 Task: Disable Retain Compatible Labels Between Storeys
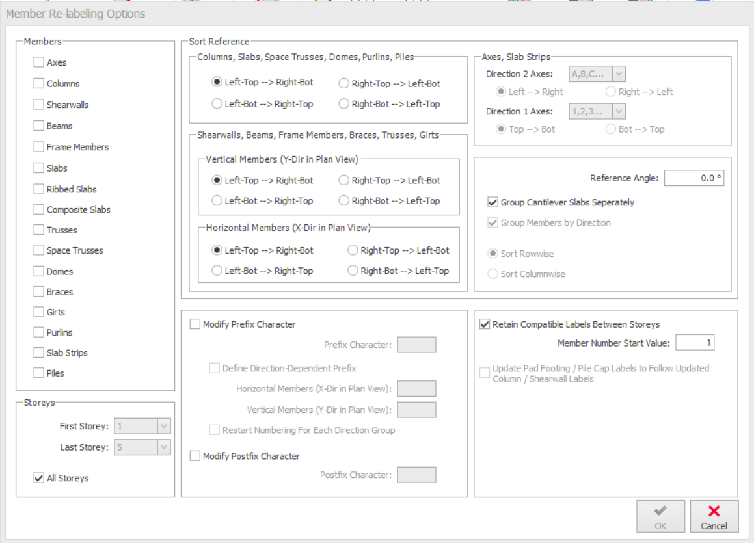tap(485, 324)
